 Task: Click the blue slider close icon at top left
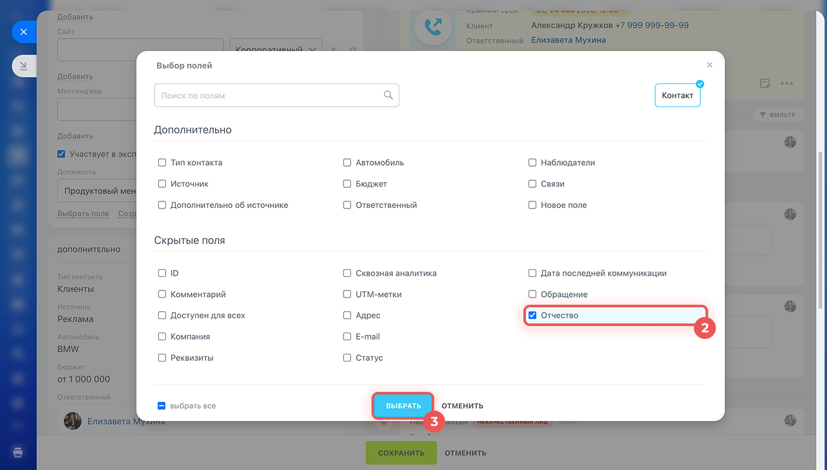[x=24, y=31]
